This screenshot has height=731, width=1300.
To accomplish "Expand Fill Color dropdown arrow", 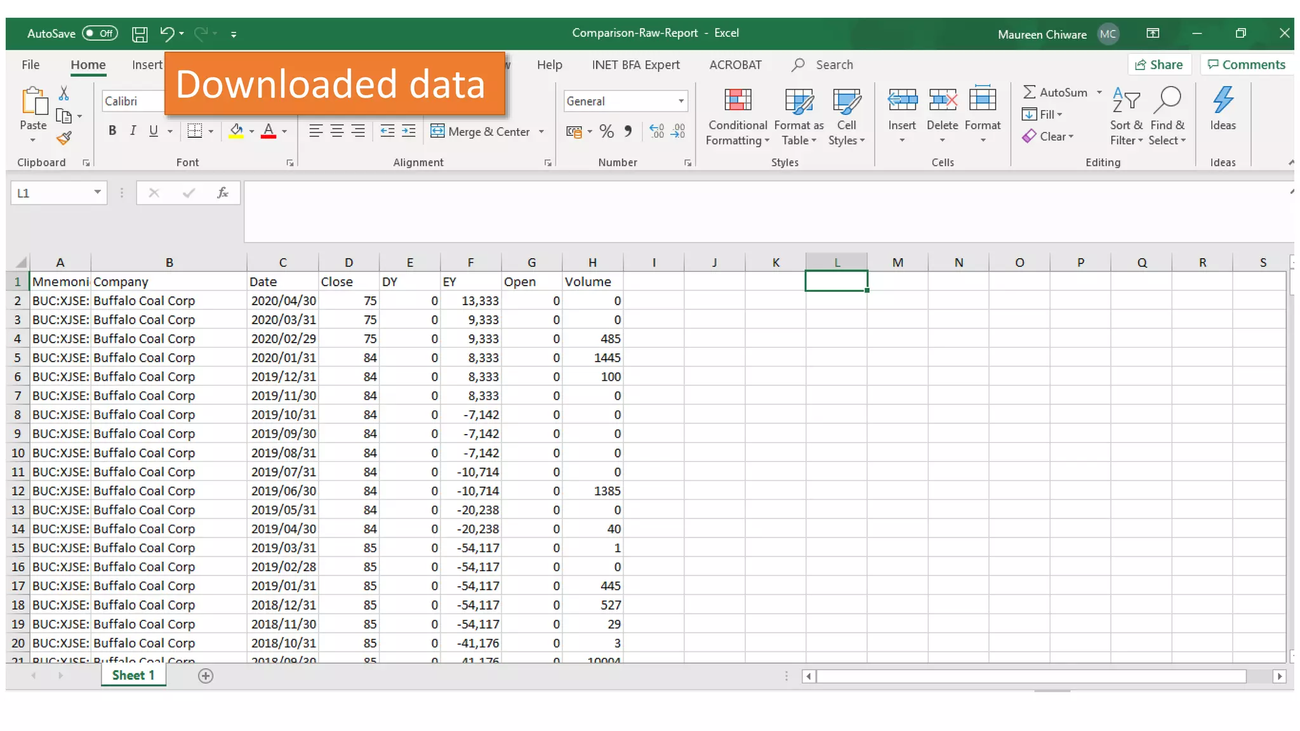I will [251, 131].
